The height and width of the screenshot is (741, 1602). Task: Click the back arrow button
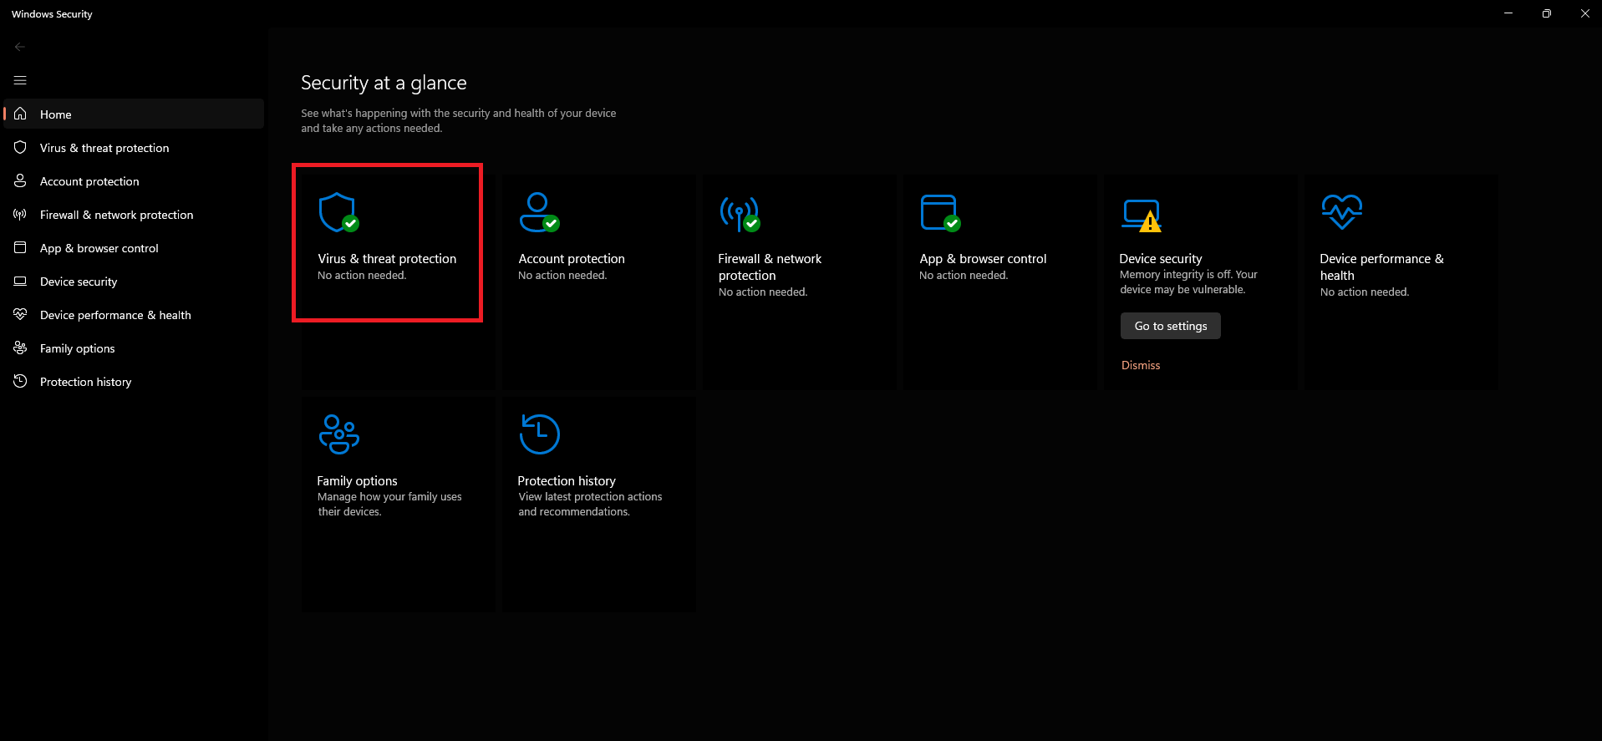click(x=20, y=47)
